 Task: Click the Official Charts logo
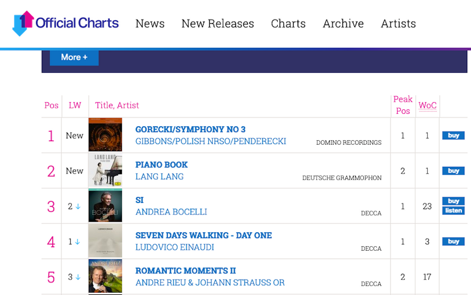coord(66,23)
